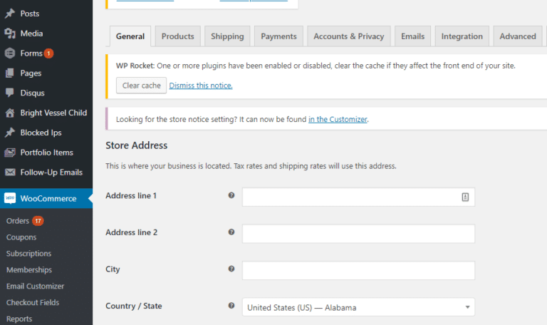Viewport: 547px width, 325px height.
Task: Click help icon beside City
Action: click(x=231, y=269)
